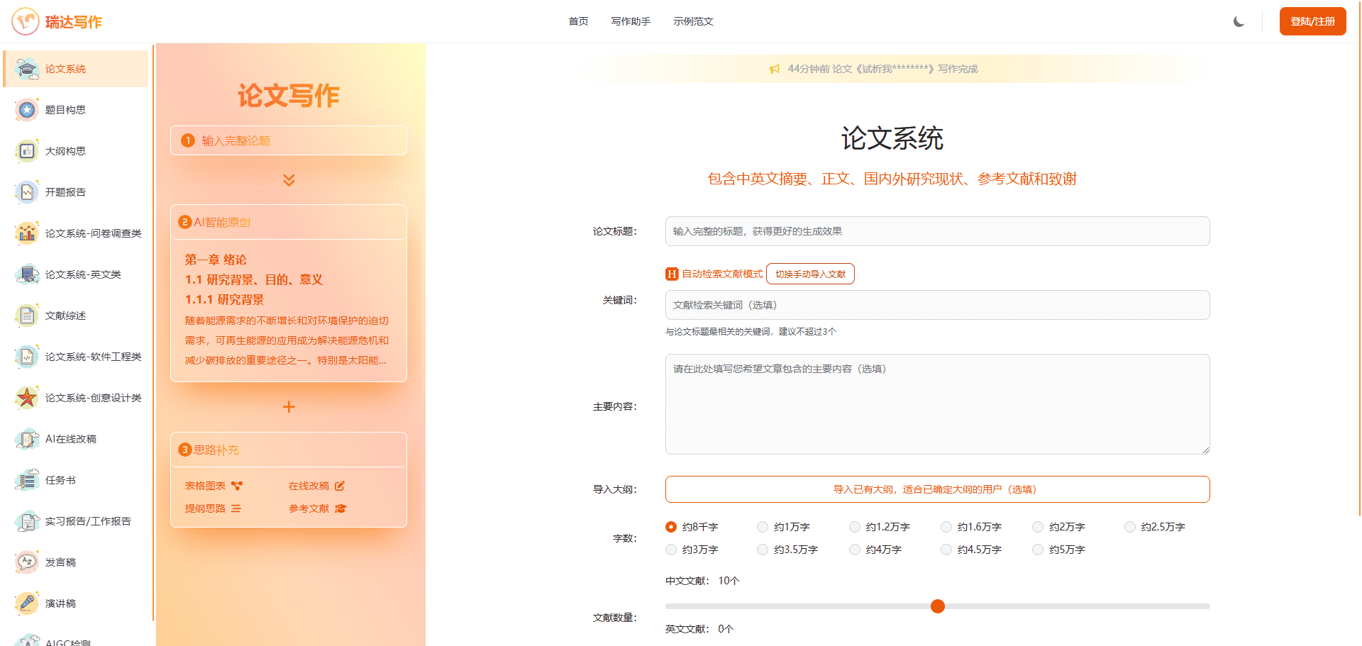The image size is (1362, 646).
Task: Open 文献综述 sidebar icon
Action: point(27,316)
